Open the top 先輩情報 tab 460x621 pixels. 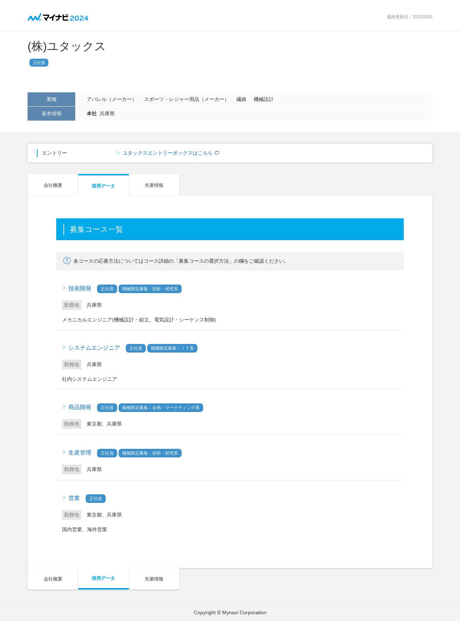pos(154,185)
